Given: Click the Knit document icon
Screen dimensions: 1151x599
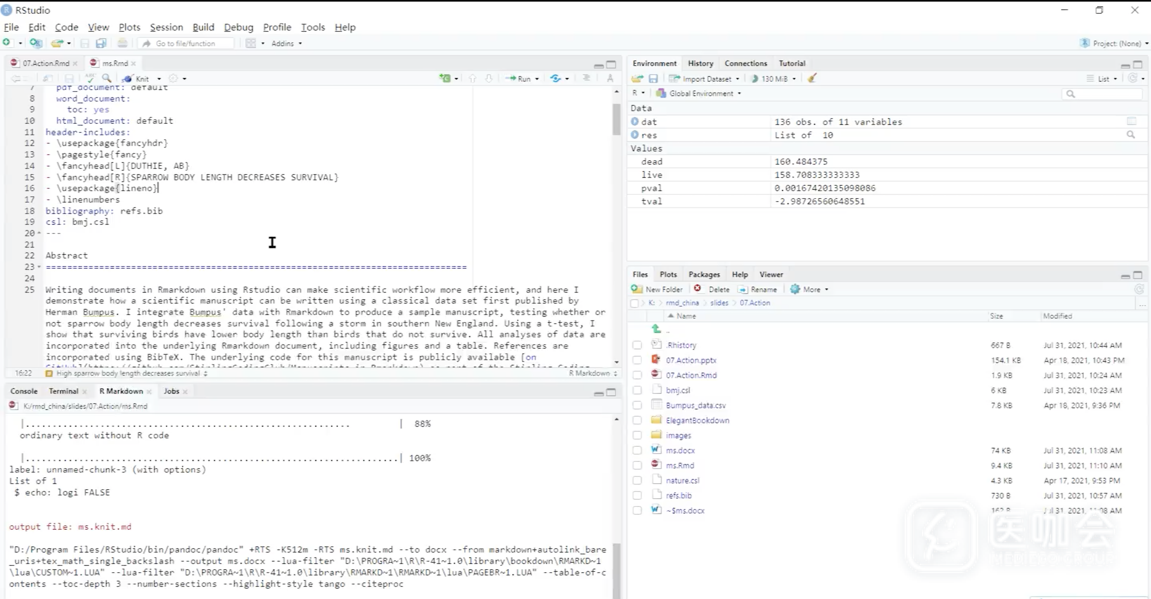Looking at the screenshot, I should click(128, 79).
